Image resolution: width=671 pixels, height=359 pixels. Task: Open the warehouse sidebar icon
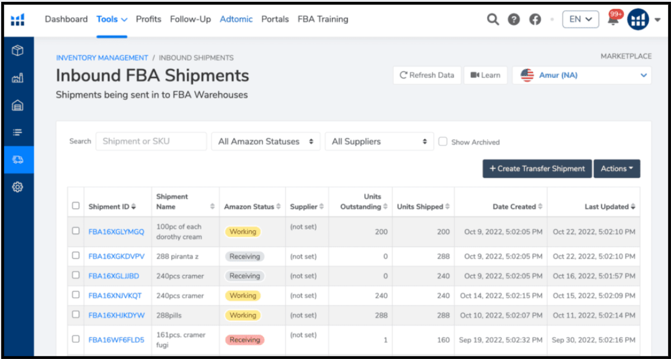pos(17,105)
